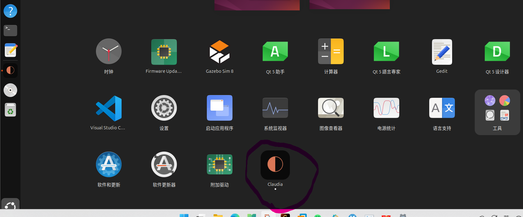This screenshot has width=523, height=217.
Task: Open 系统监视器 system monitor
Action: point(275,108)
